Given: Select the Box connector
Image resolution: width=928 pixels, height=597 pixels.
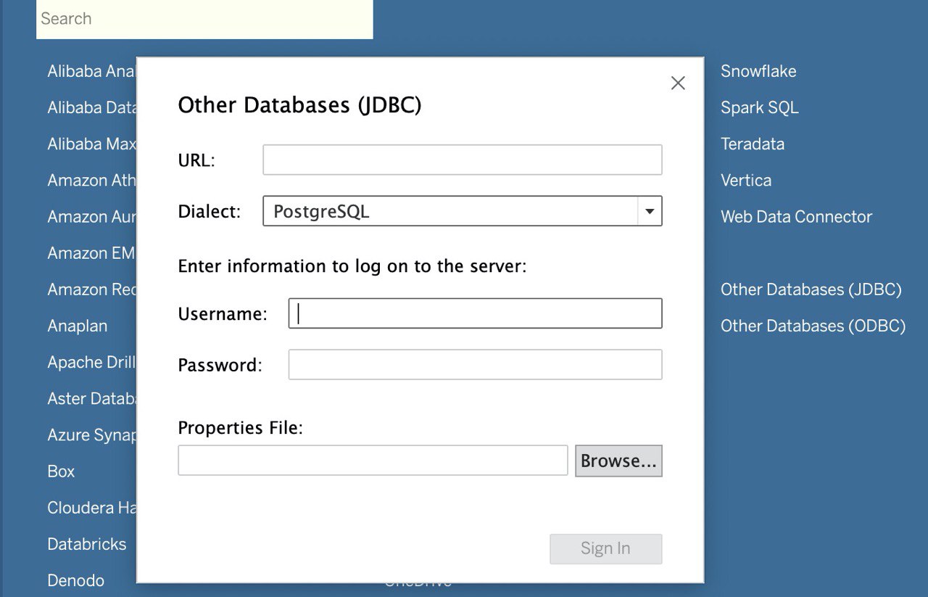Looking at the screenshot, I should tap(61, 471).
